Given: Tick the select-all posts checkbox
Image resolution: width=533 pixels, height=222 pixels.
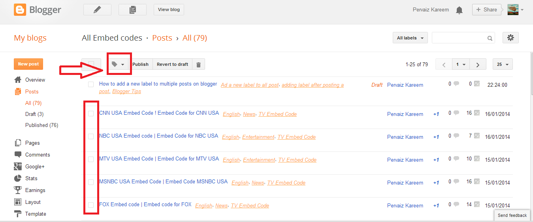Looking at the screenshot, I should (91, 64).
